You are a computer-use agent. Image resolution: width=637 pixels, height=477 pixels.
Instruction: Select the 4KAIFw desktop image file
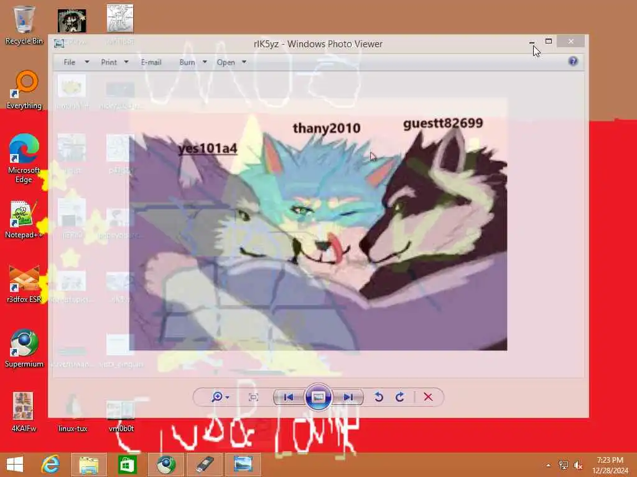24,412
